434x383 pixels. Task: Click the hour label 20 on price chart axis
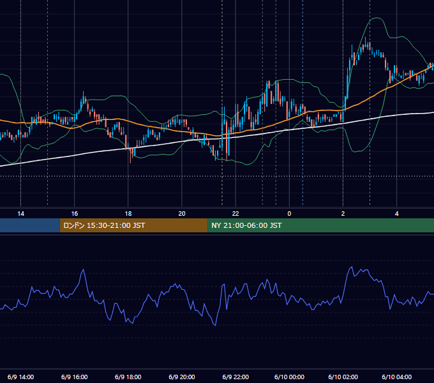tap(182, 214)
